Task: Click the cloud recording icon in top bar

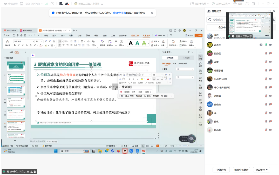Action: [67, 4]
